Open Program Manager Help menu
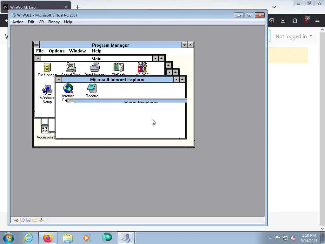This screenshot has width=325, height=244. tap(96, 51)
